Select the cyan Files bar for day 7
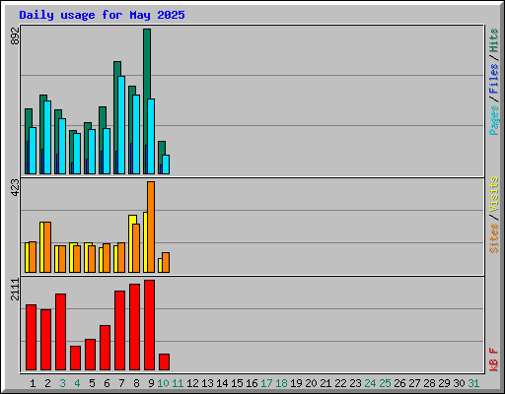505x394 pixels. point(121,125)
